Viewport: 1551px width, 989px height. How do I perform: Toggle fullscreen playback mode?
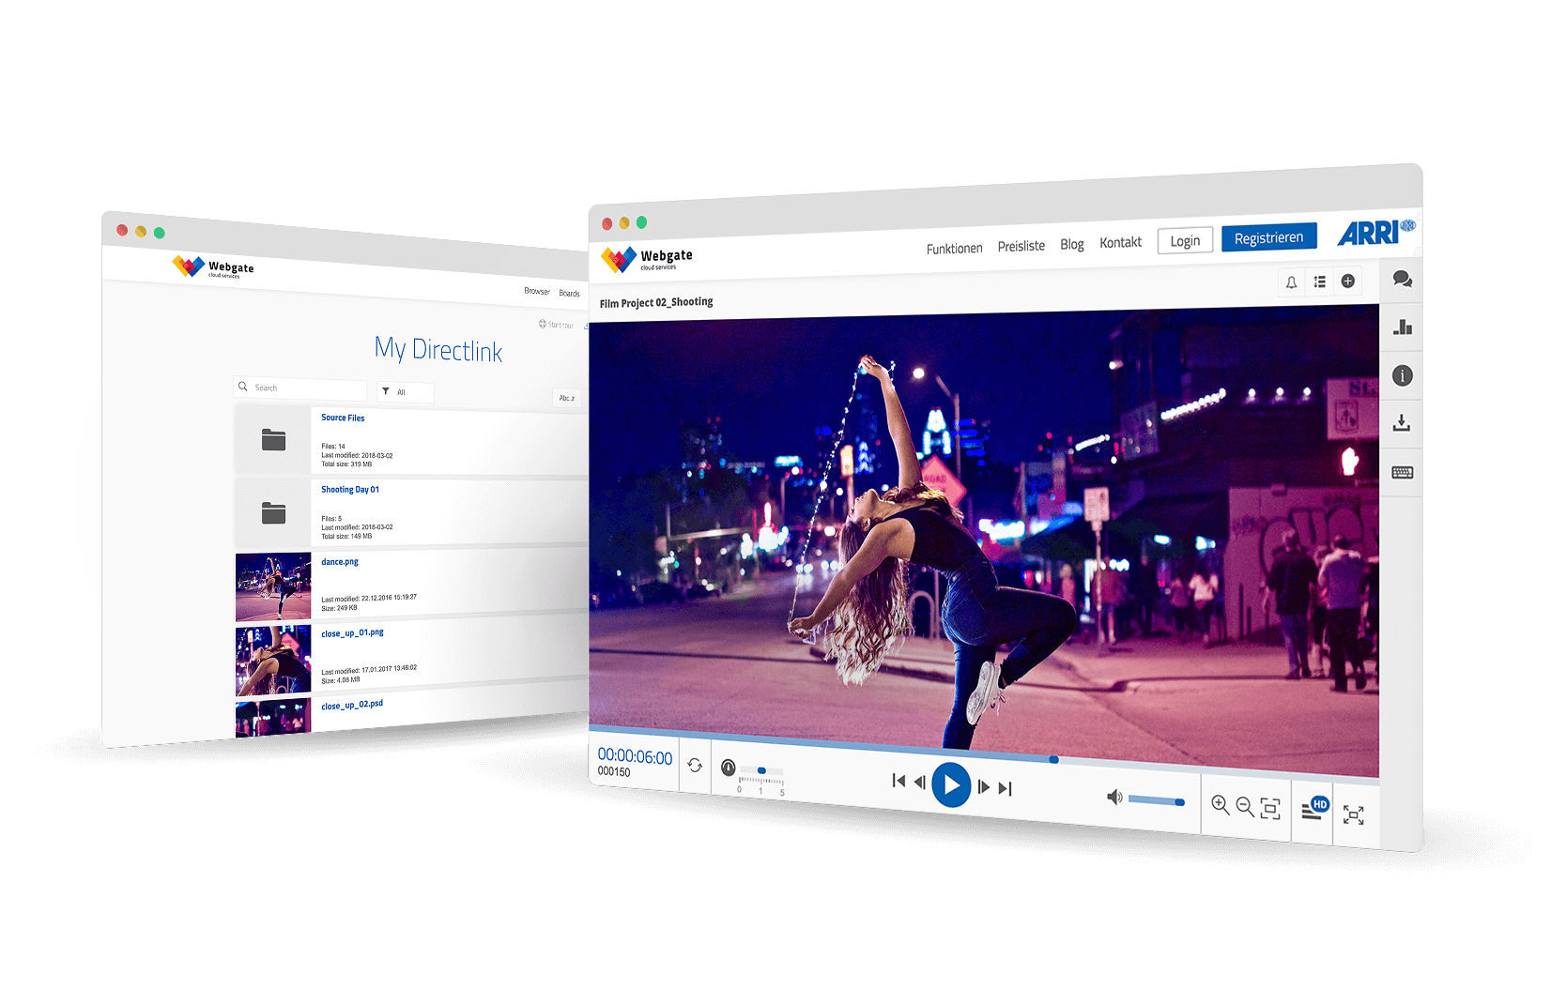1355,816
